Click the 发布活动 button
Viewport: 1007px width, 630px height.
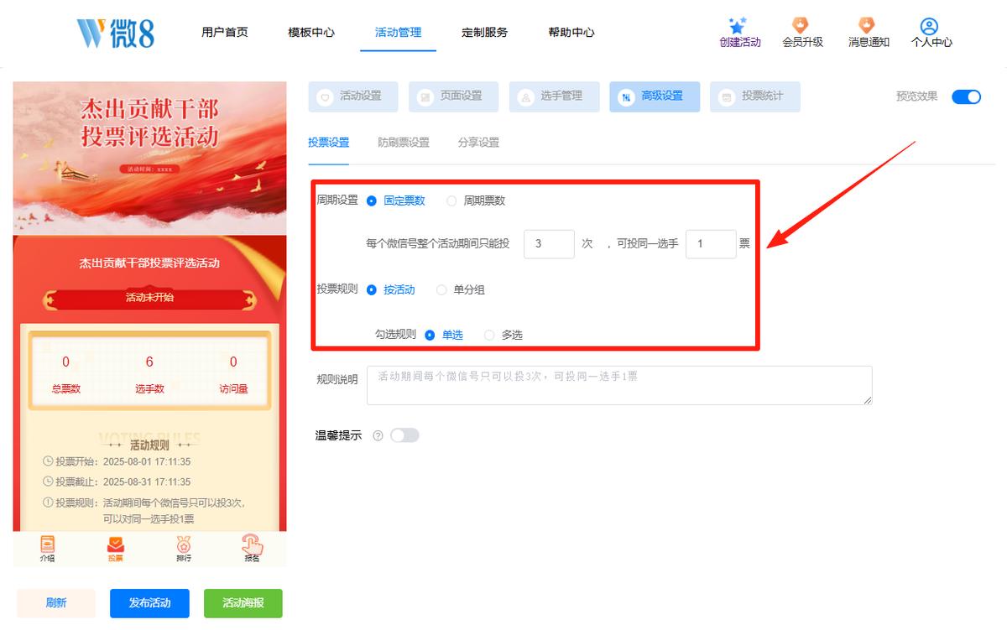click(x=149, y=603)
